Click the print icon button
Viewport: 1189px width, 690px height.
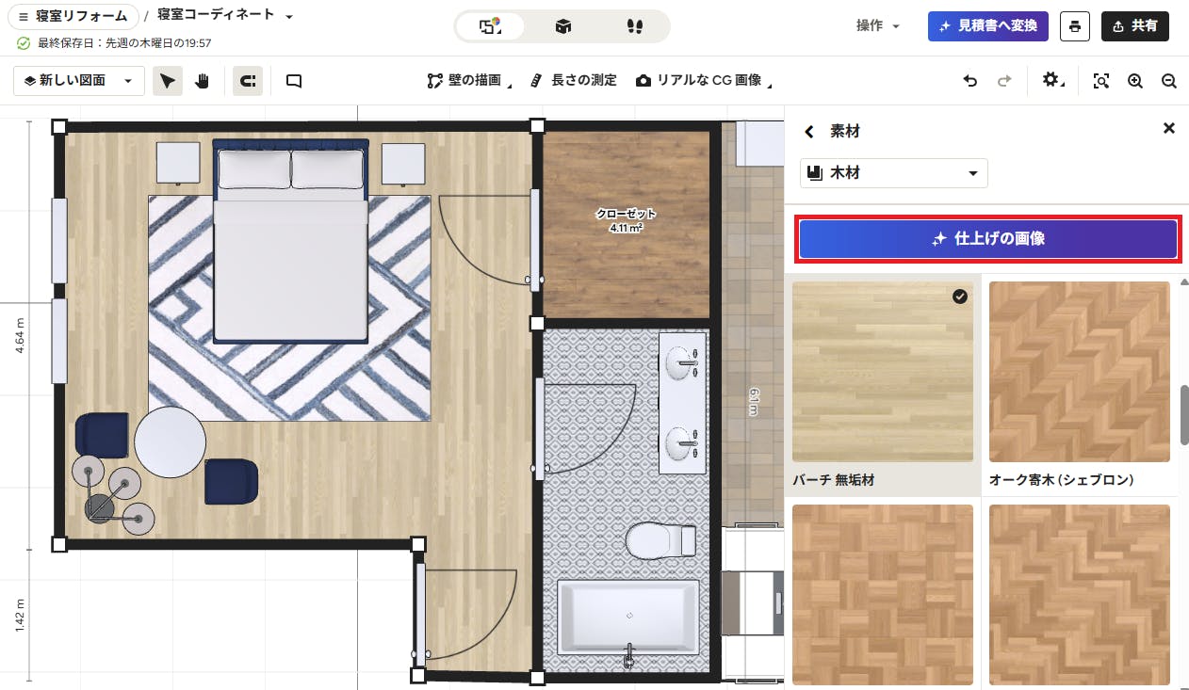pos(1075,26)
